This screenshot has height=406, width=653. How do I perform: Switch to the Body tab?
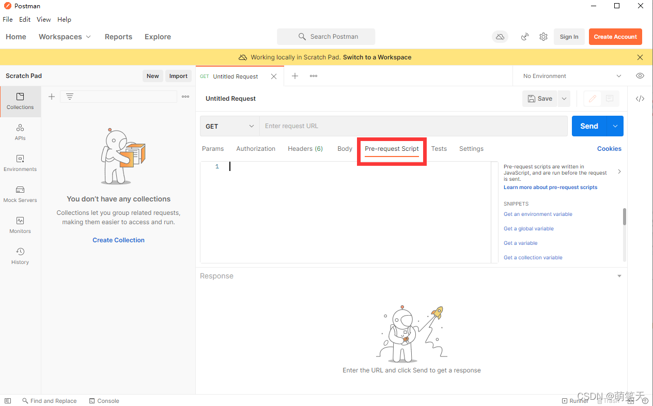[345, 149]
